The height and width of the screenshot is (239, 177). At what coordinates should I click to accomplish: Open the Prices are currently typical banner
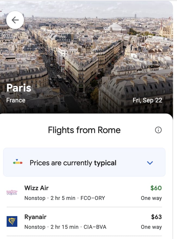click(73, 163)
